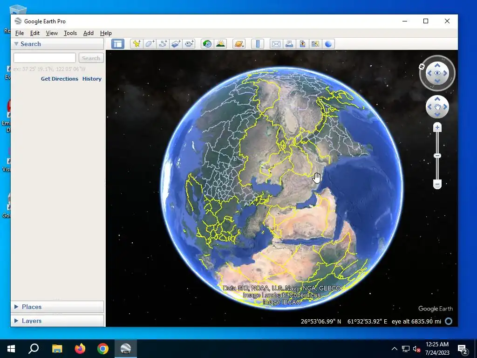Add an image overlay icon

(x=176, y=44)
